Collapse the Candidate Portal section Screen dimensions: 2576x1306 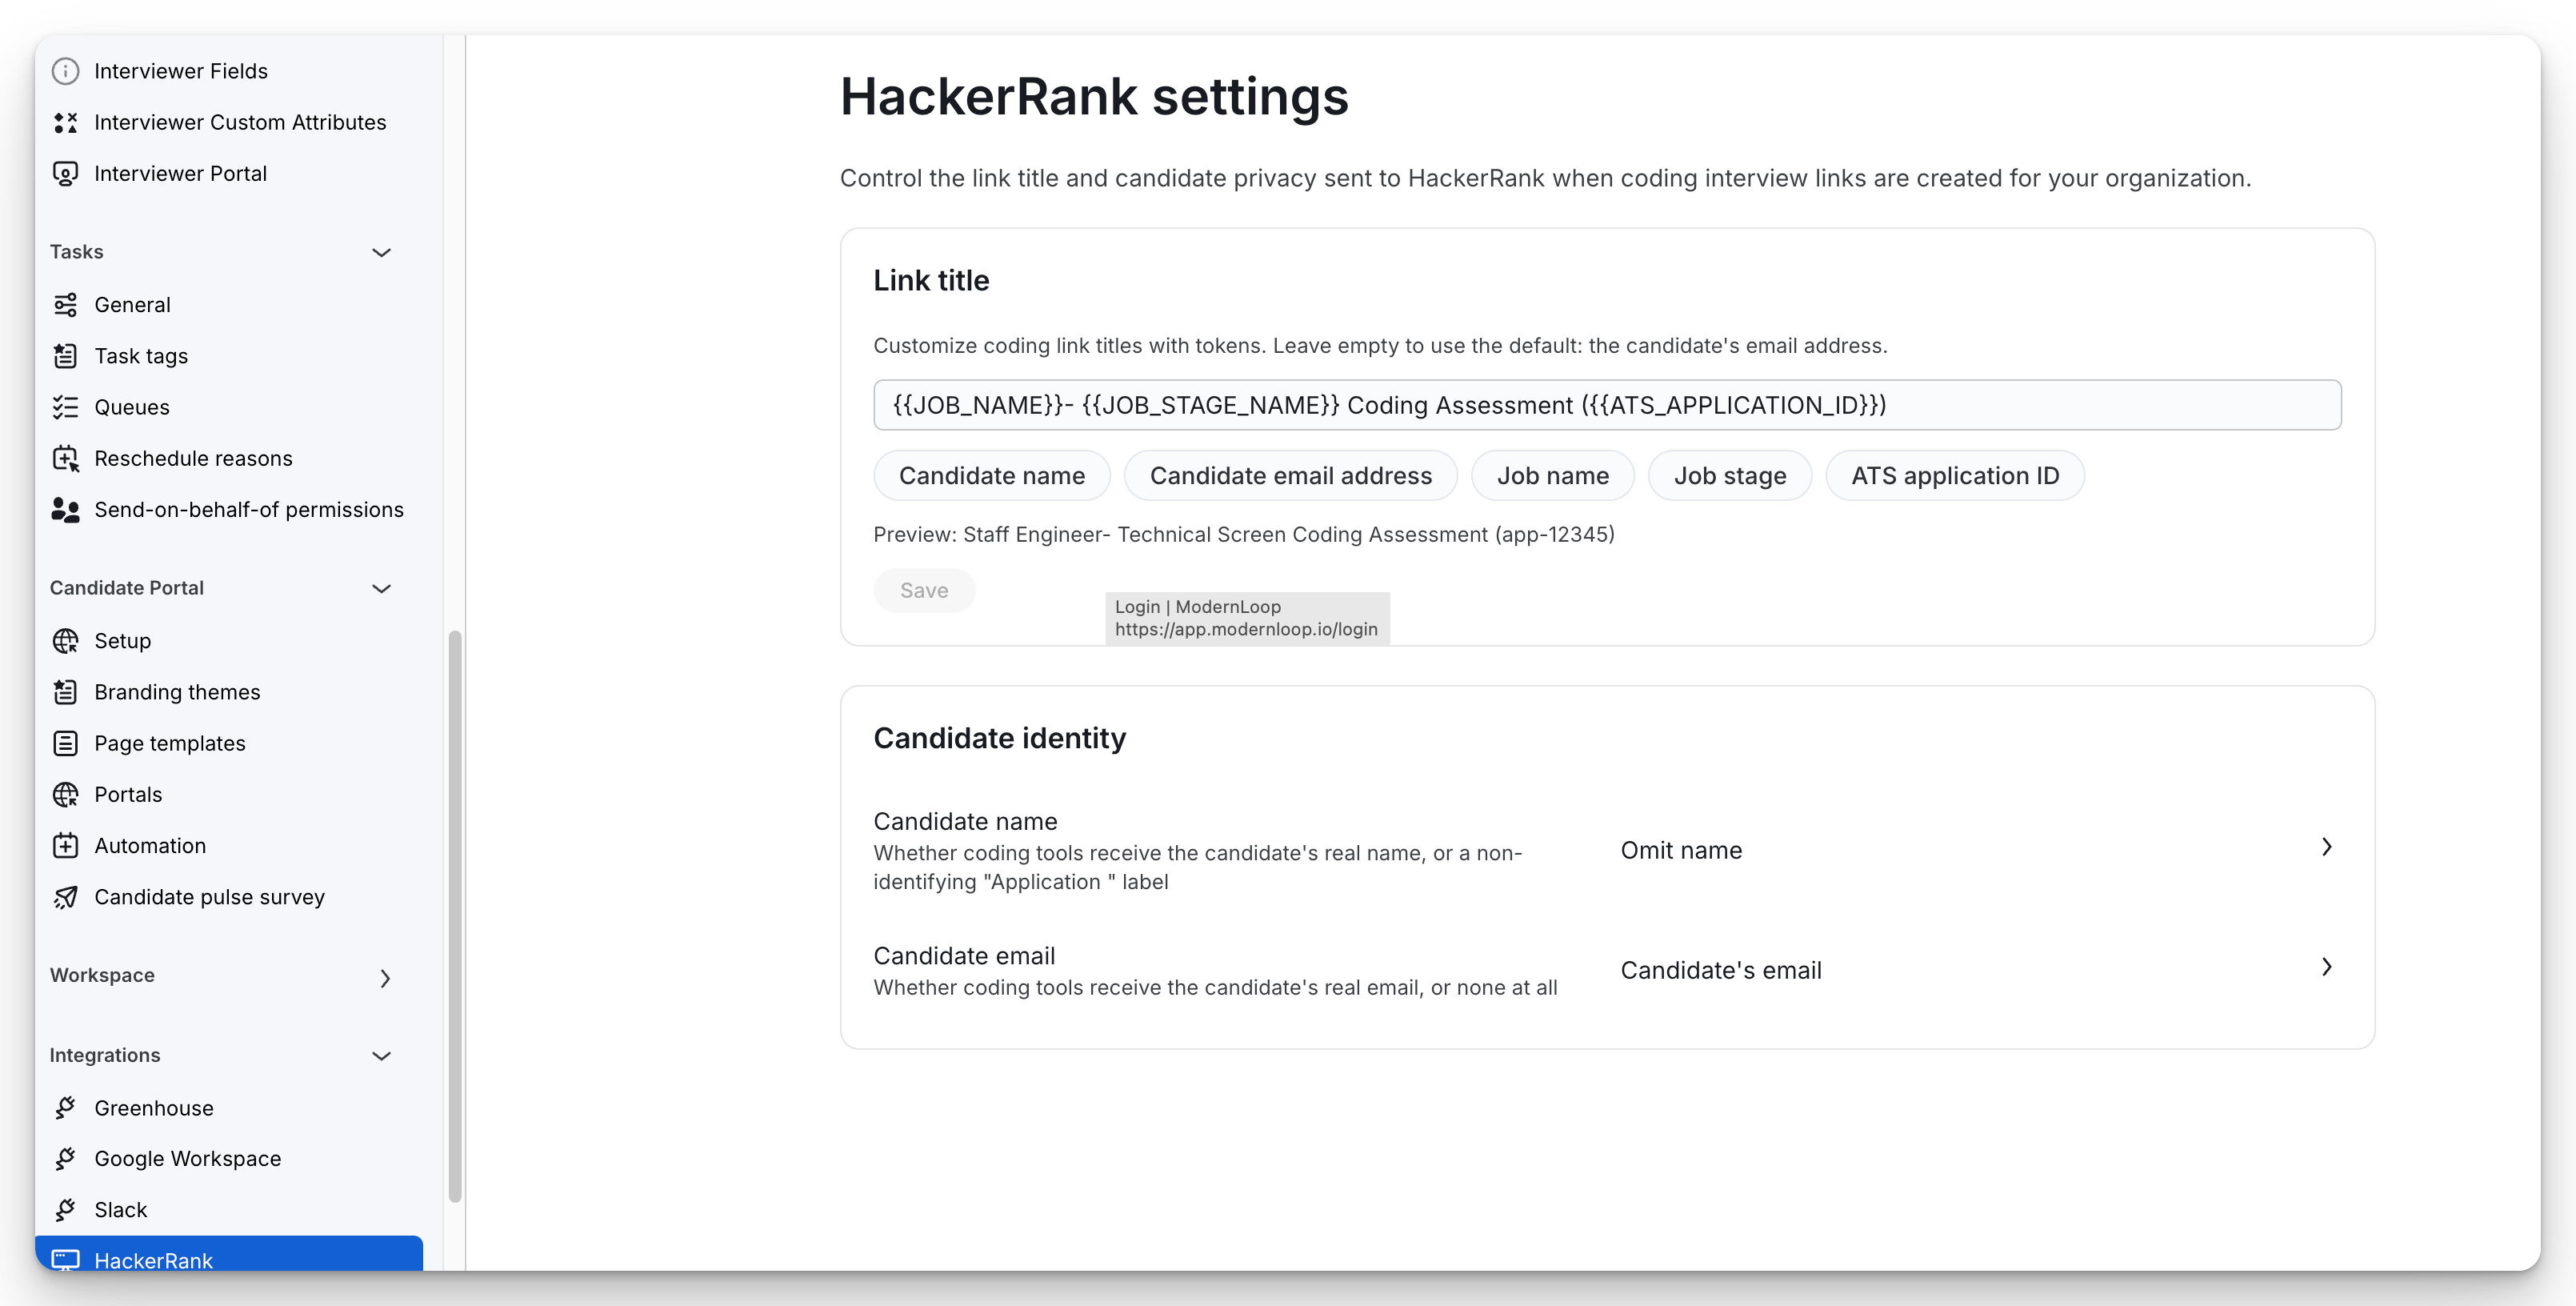[x=381, y=588]
